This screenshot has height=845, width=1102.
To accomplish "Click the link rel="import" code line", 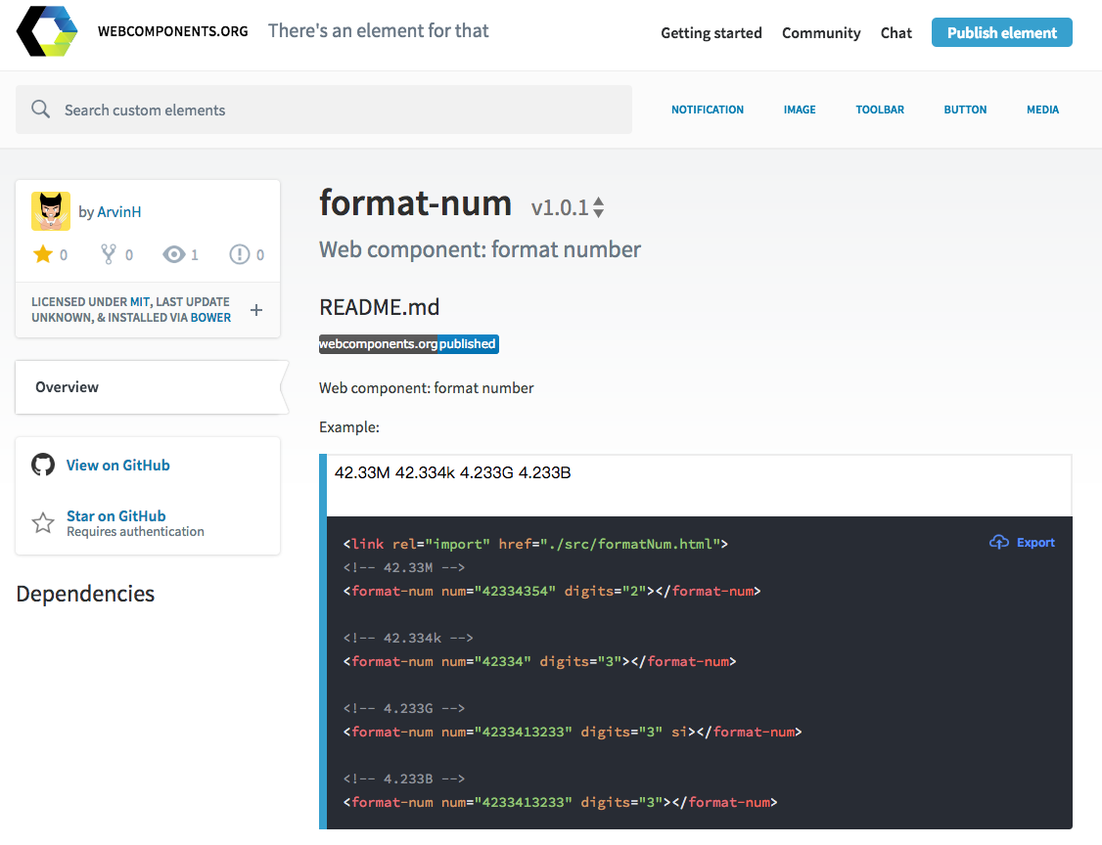I will point(535,544).
